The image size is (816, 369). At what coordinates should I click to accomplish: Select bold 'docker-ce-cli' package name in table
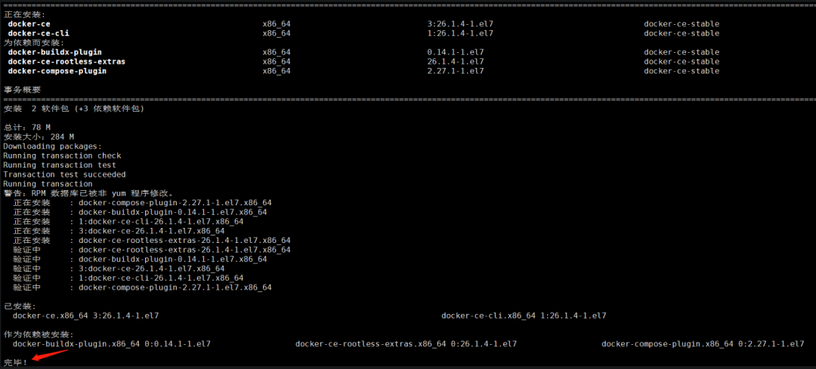pos(39,33)
